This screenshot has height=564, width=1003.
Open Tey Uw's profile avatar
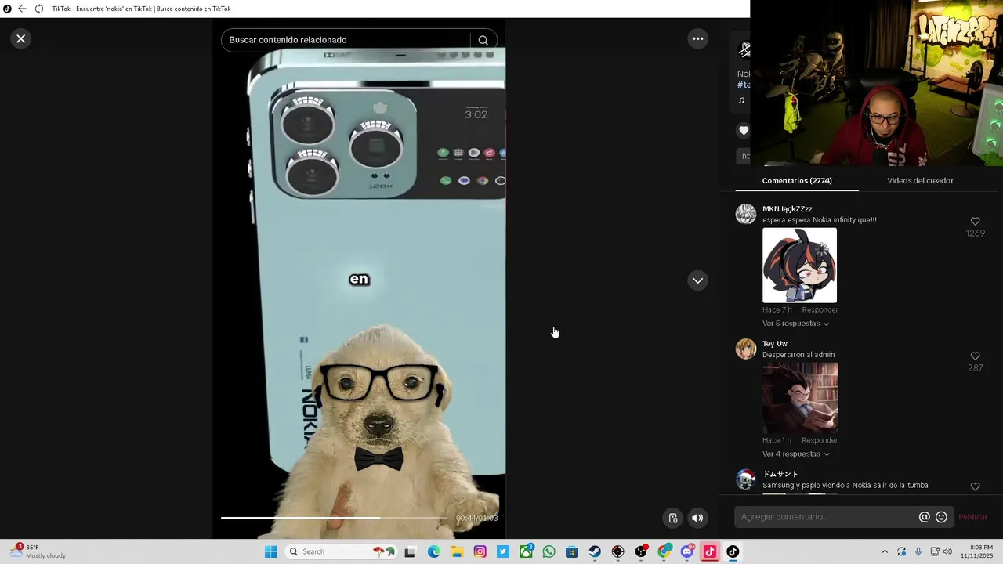[746, 349]
